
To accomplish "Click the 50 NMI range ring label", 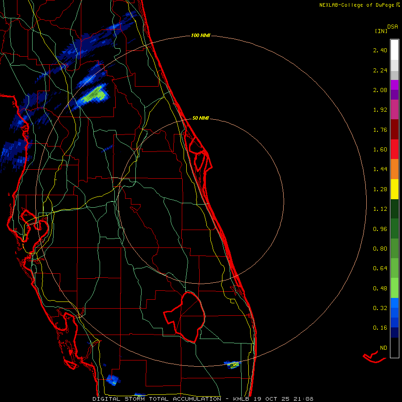I will coord(201,118).
